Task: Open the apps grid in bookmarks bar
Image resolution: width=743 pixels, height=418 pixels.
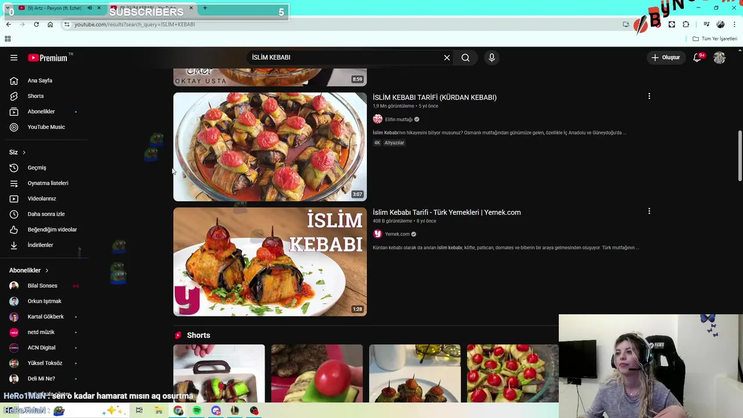Action: (x=8, y=39)
